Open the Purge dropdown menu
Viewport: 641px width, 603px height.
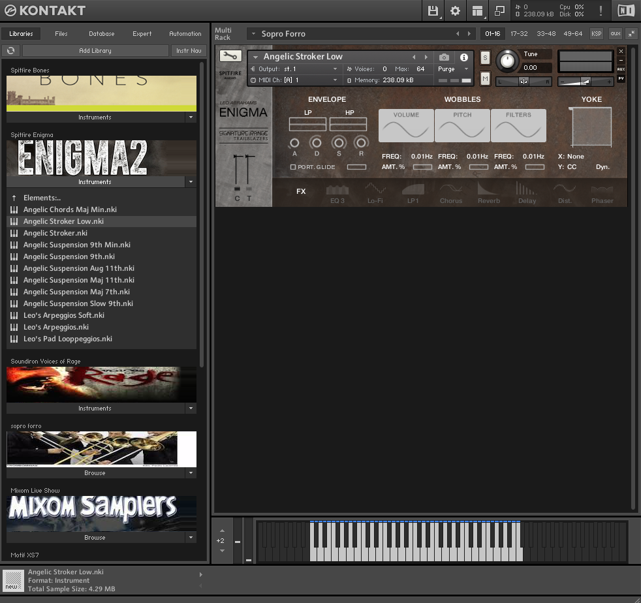coord(453,69)
